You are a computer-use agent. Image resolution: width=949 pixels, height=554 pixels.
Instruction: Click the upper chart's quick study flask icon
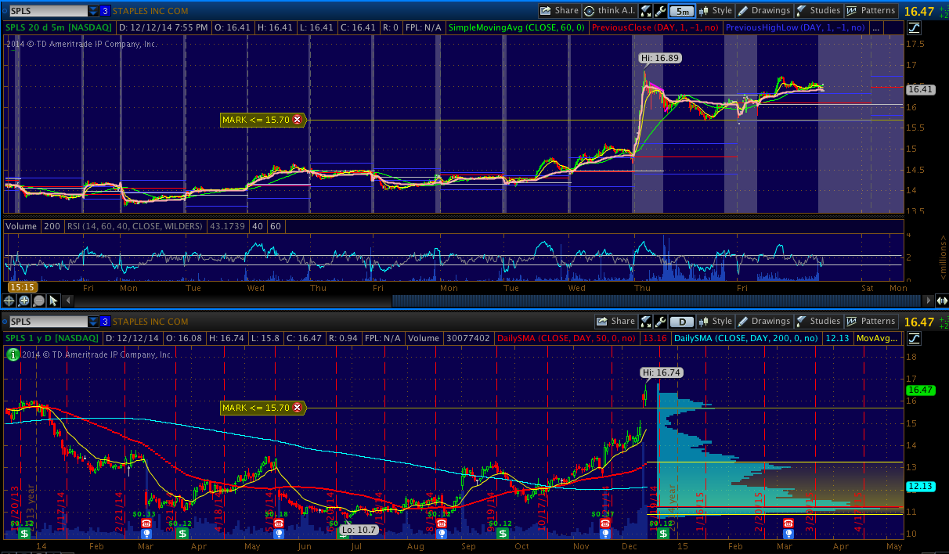point(647,11)
